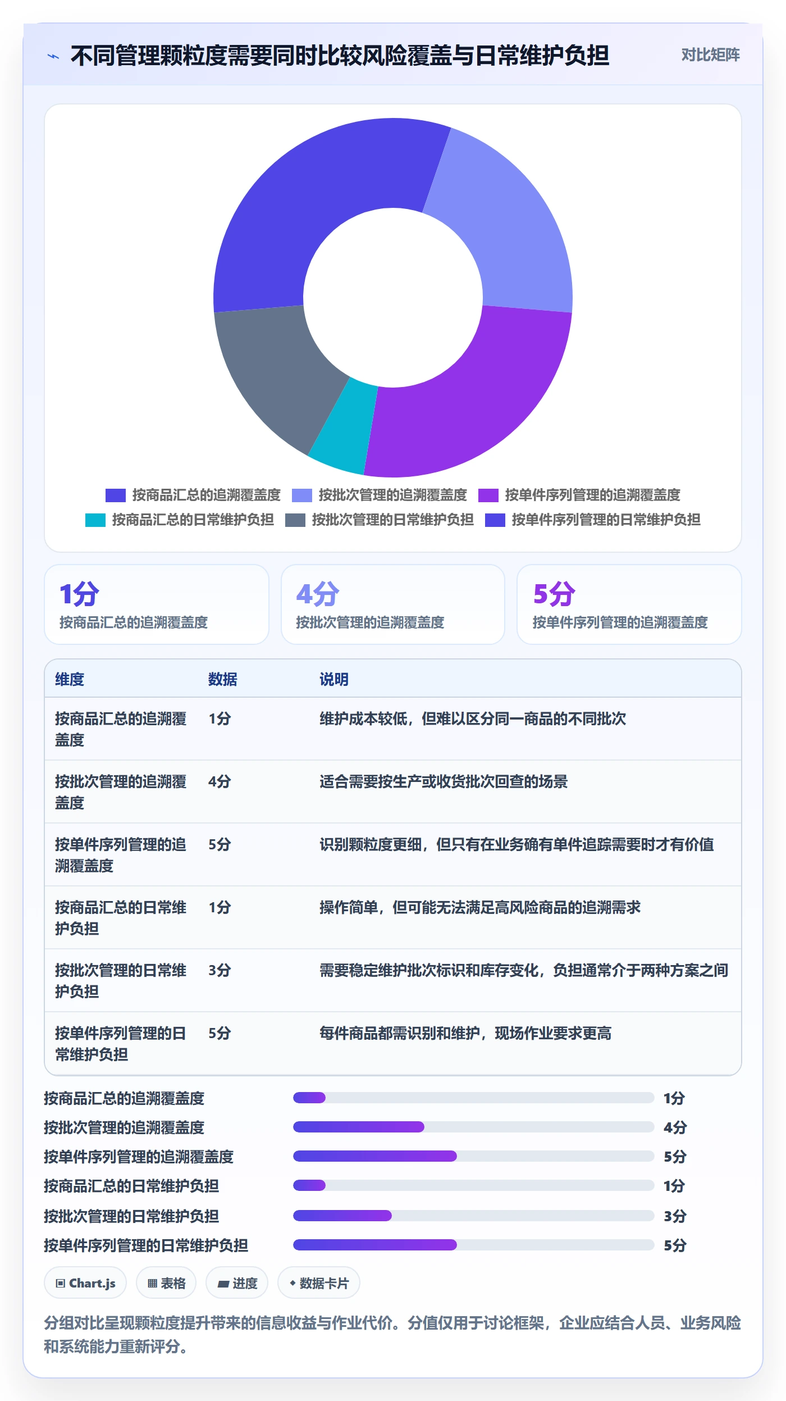Viewport: 786px width, 1401px height.
Task: Select table row 按单件序列管理的追溯覆盖度
Action: point(393,855)
